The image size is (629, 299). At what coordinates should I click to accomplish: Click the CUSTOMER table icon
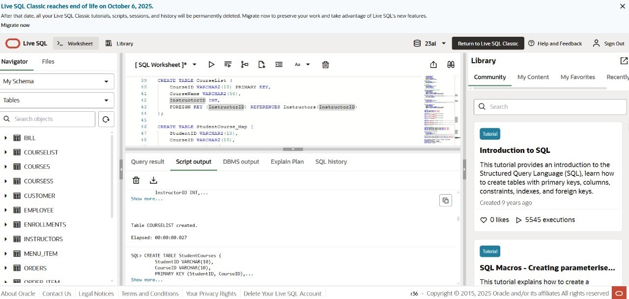coord(17,196)
